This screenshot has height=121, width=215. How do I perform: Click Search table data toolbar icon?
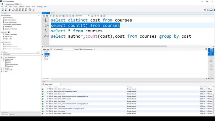[30, 10]
